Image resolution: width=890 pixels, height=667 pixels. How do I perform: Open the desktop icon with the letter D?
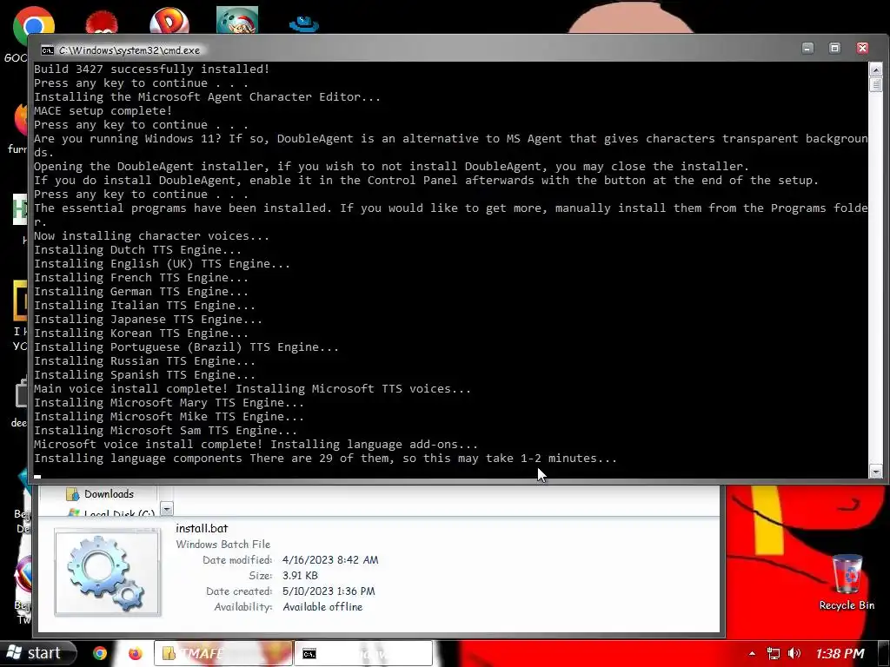pos(169,21)
